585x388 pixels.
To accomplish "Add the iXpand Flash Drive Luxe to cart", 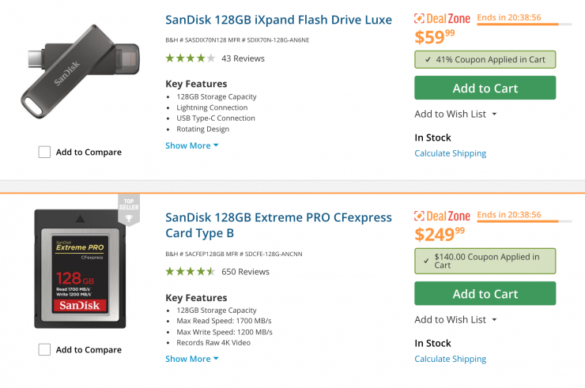I will click(485, 88).
